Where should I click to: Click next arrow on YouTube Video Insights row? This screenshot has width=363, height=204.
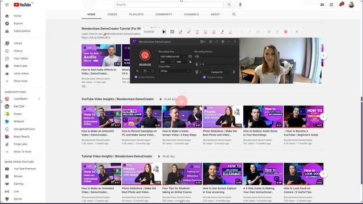coord(323,117)
